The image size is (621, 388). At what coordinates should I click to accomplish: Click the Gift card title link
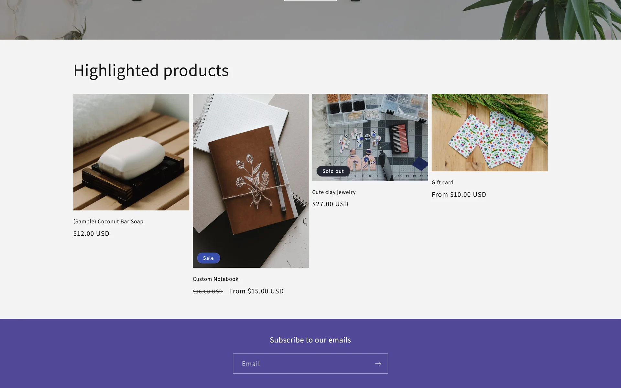click(x=442, y=182)
